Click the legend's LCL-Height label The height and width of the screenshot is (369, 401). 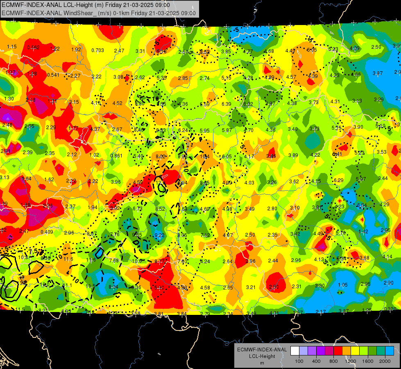[262, 356]
